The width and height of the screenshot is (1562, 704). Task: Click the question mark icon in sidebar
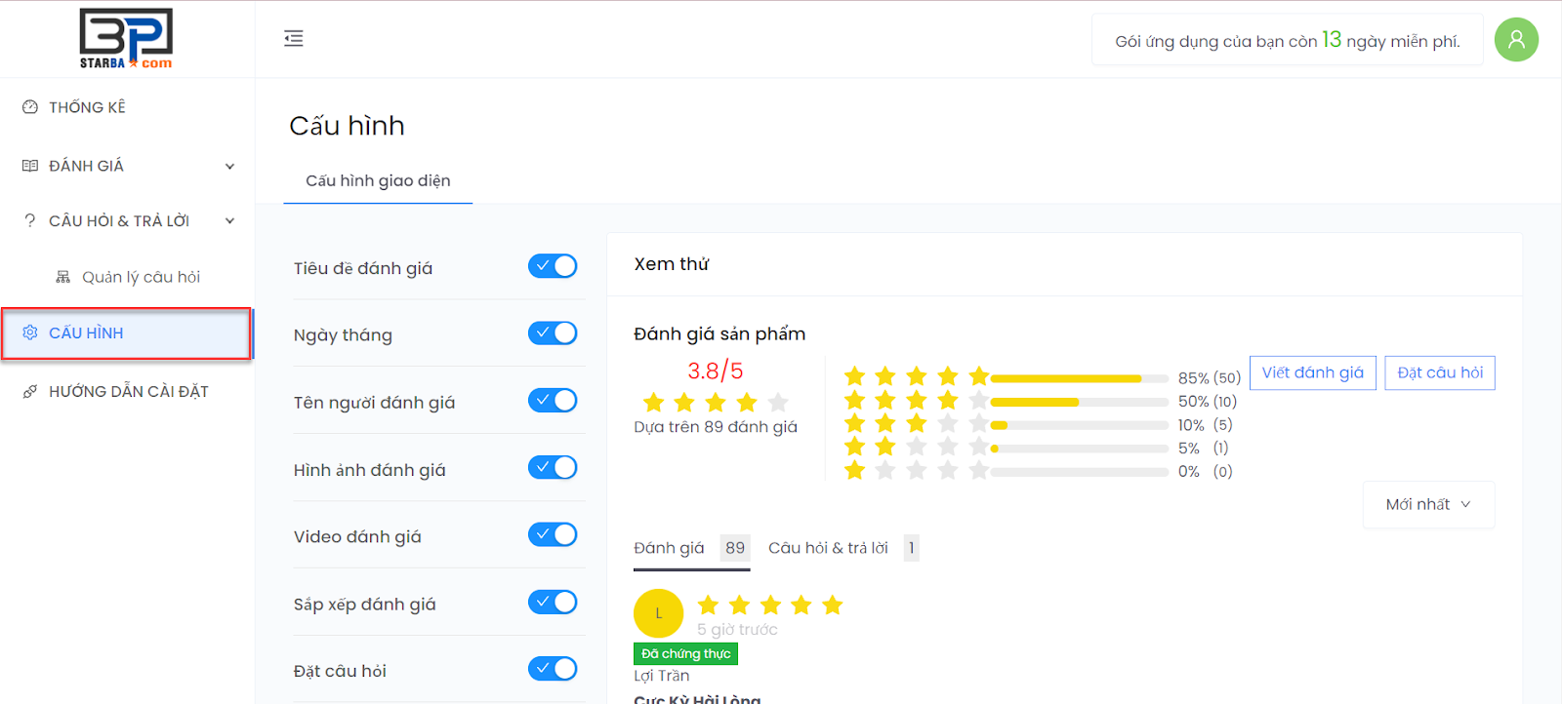30,221
